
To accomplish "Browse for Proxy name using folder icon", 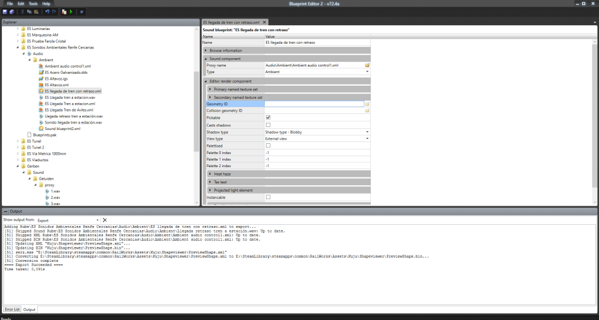I will [x=367, y=65].
